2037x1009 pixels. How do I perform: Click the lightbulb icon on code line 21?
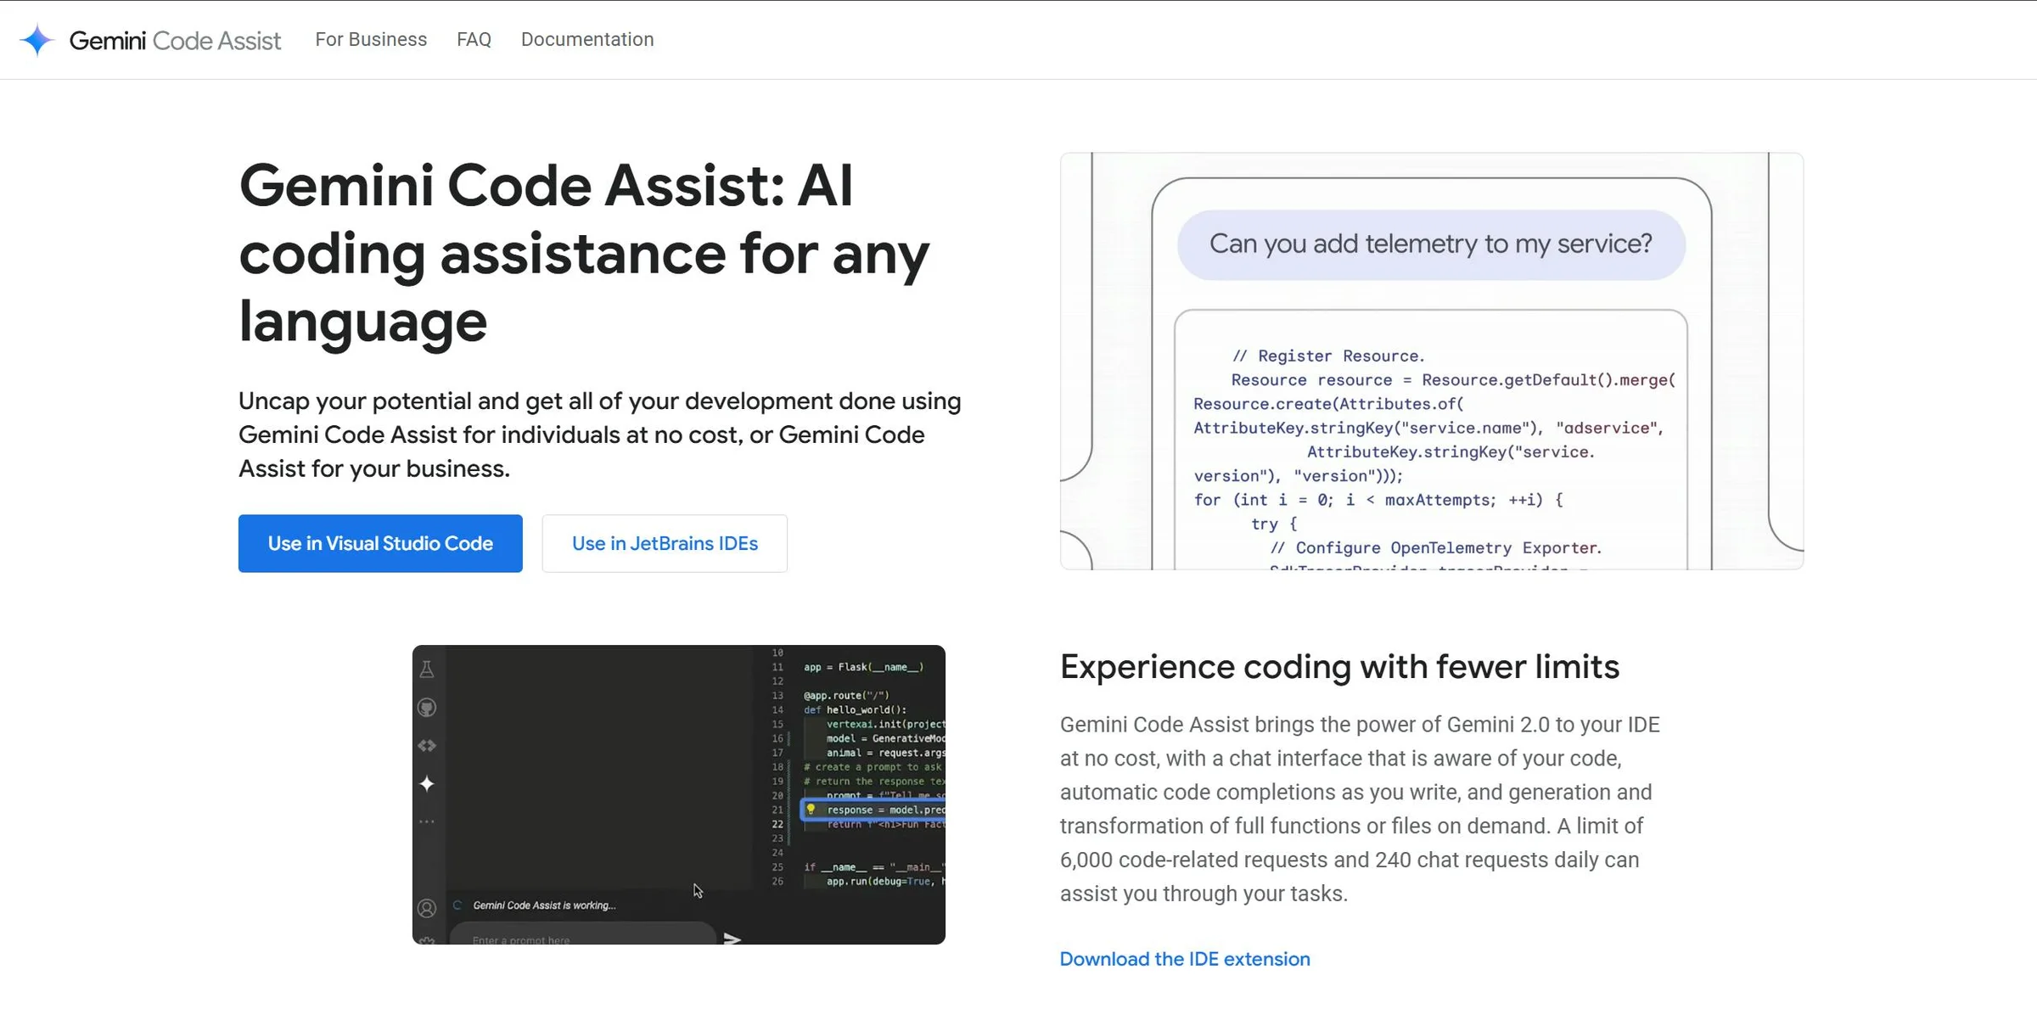811,810
